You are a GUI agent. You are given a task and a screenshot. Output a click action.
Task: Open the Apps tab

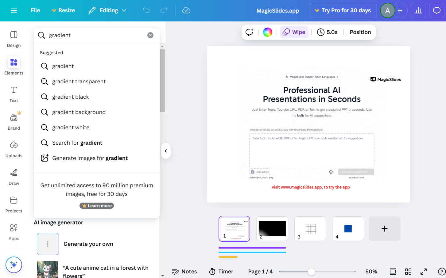coord(14,232)
